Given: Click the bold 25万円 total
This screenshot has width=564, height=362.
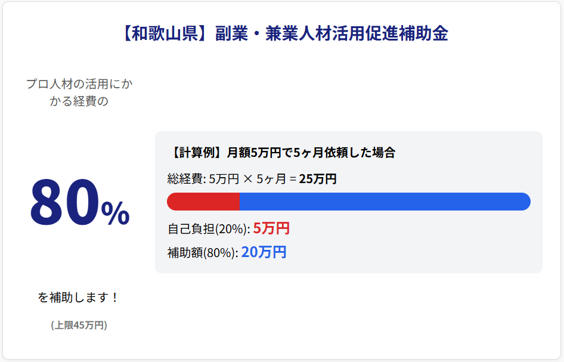Looking at the screenshot, I should [x=318, y=179].
